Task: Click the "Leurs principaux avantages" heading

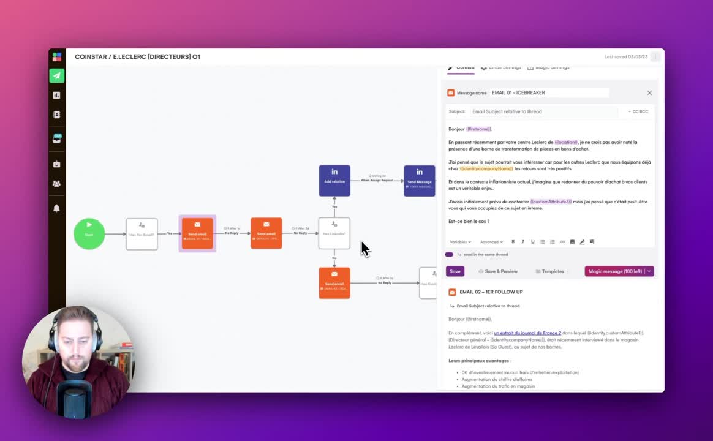Action: pos(480,361)
